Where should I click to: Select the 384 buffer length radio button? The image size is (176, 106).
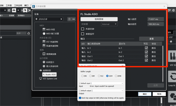pyautogui.click(x=90, y=76)
